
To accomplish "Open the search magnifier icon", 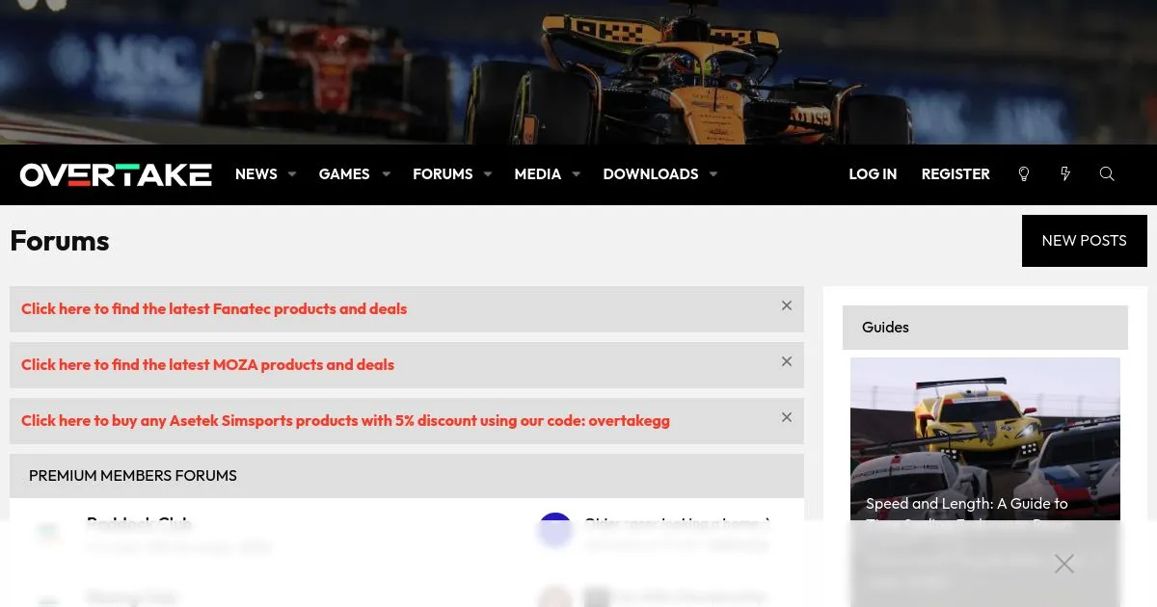I will (1107, 174).
